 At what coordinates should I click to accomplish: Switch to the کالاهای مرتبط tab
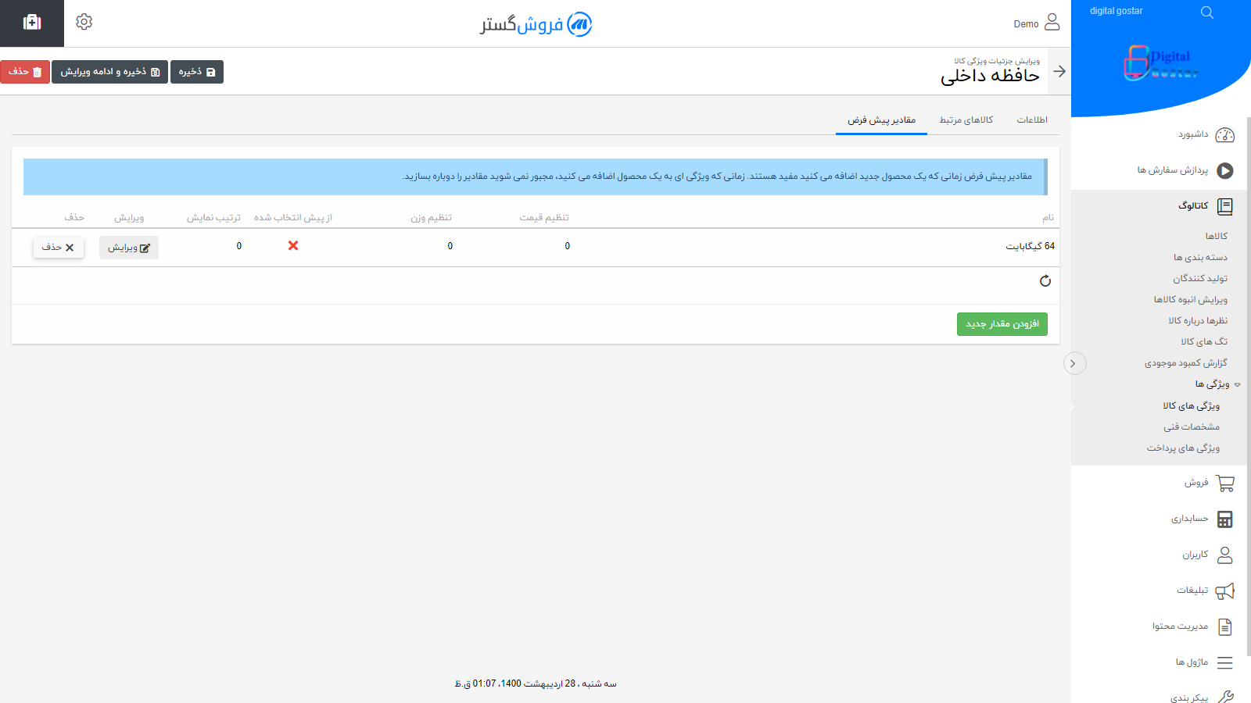[966, 119]
